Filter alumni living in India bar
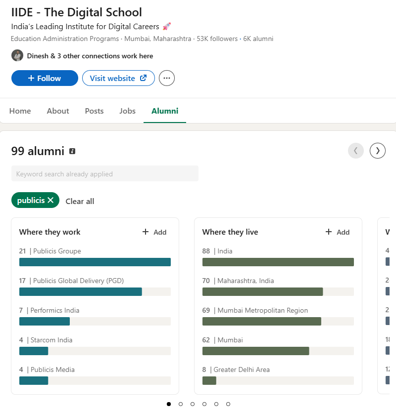The width and height of the screenshot is (396, 410). point(278,262)
